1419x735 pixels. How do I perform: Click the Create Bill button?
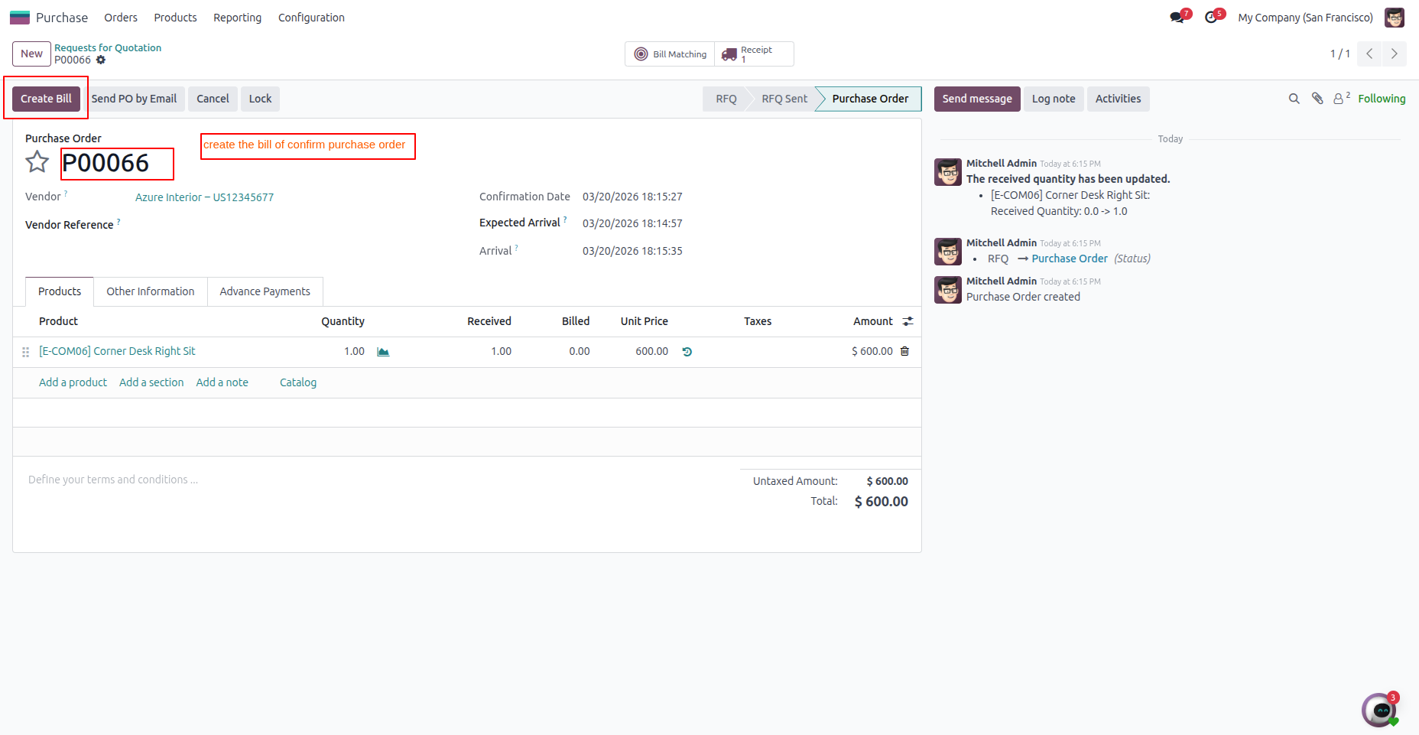[46, 99]
